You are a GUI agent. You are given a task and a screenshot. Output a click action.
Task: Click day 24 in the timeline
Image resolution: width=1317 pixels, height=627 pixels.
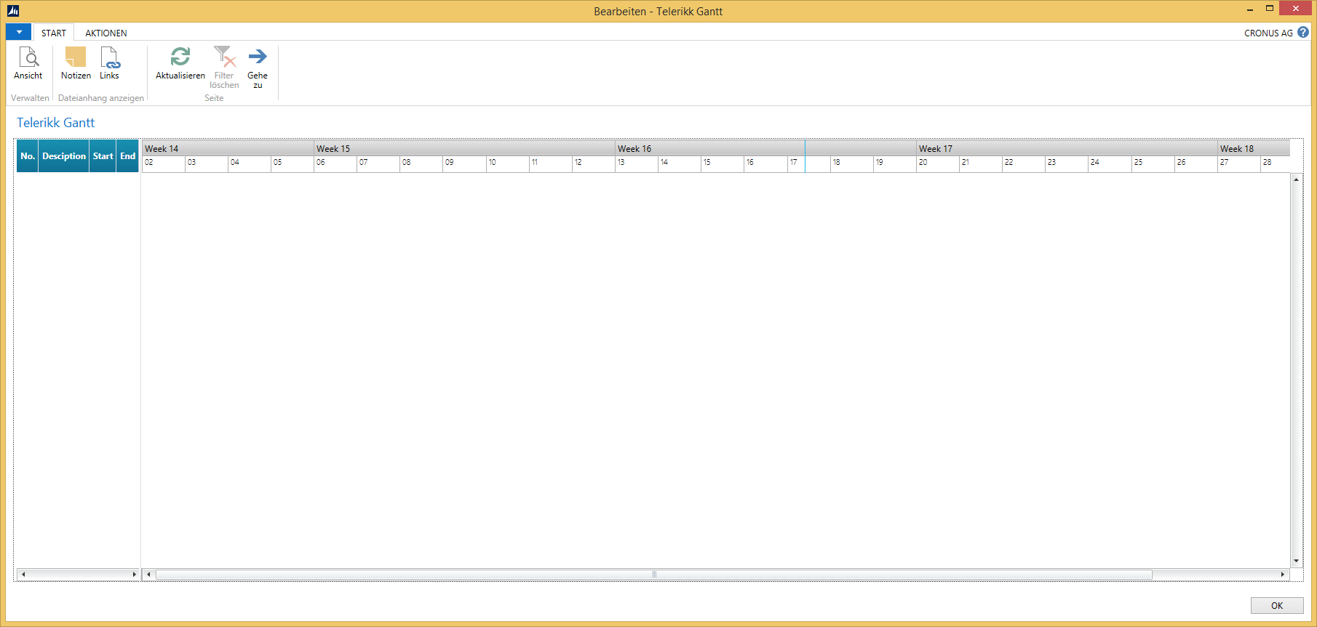click(1110, 163)
